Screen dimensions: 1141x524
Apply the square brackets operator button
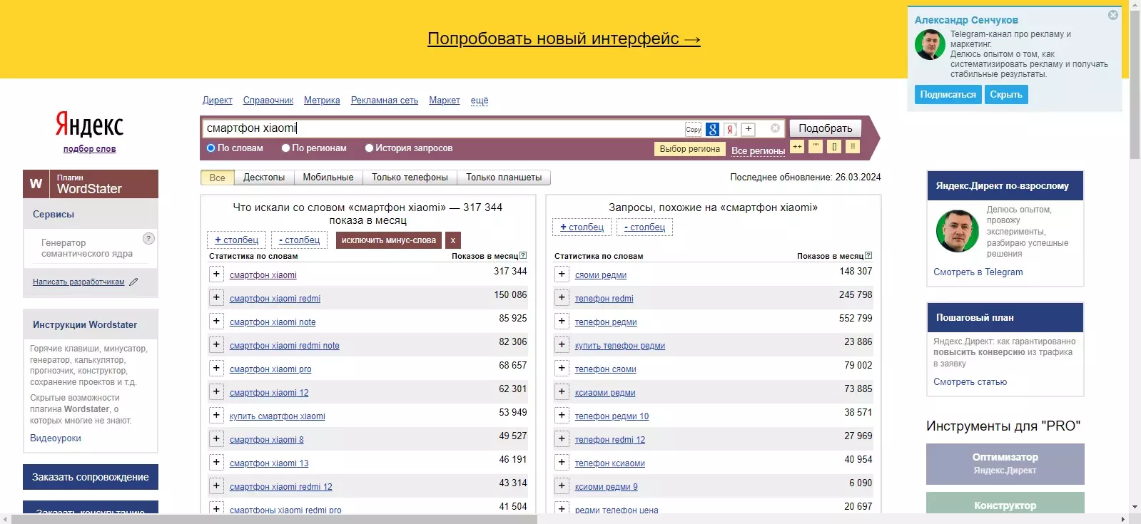coord(834,146)
